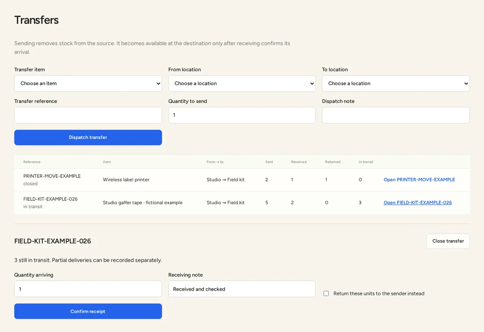The width and height of the screenshot is (484, 332).
Task: Click the Reference column header
Action: 32,162
